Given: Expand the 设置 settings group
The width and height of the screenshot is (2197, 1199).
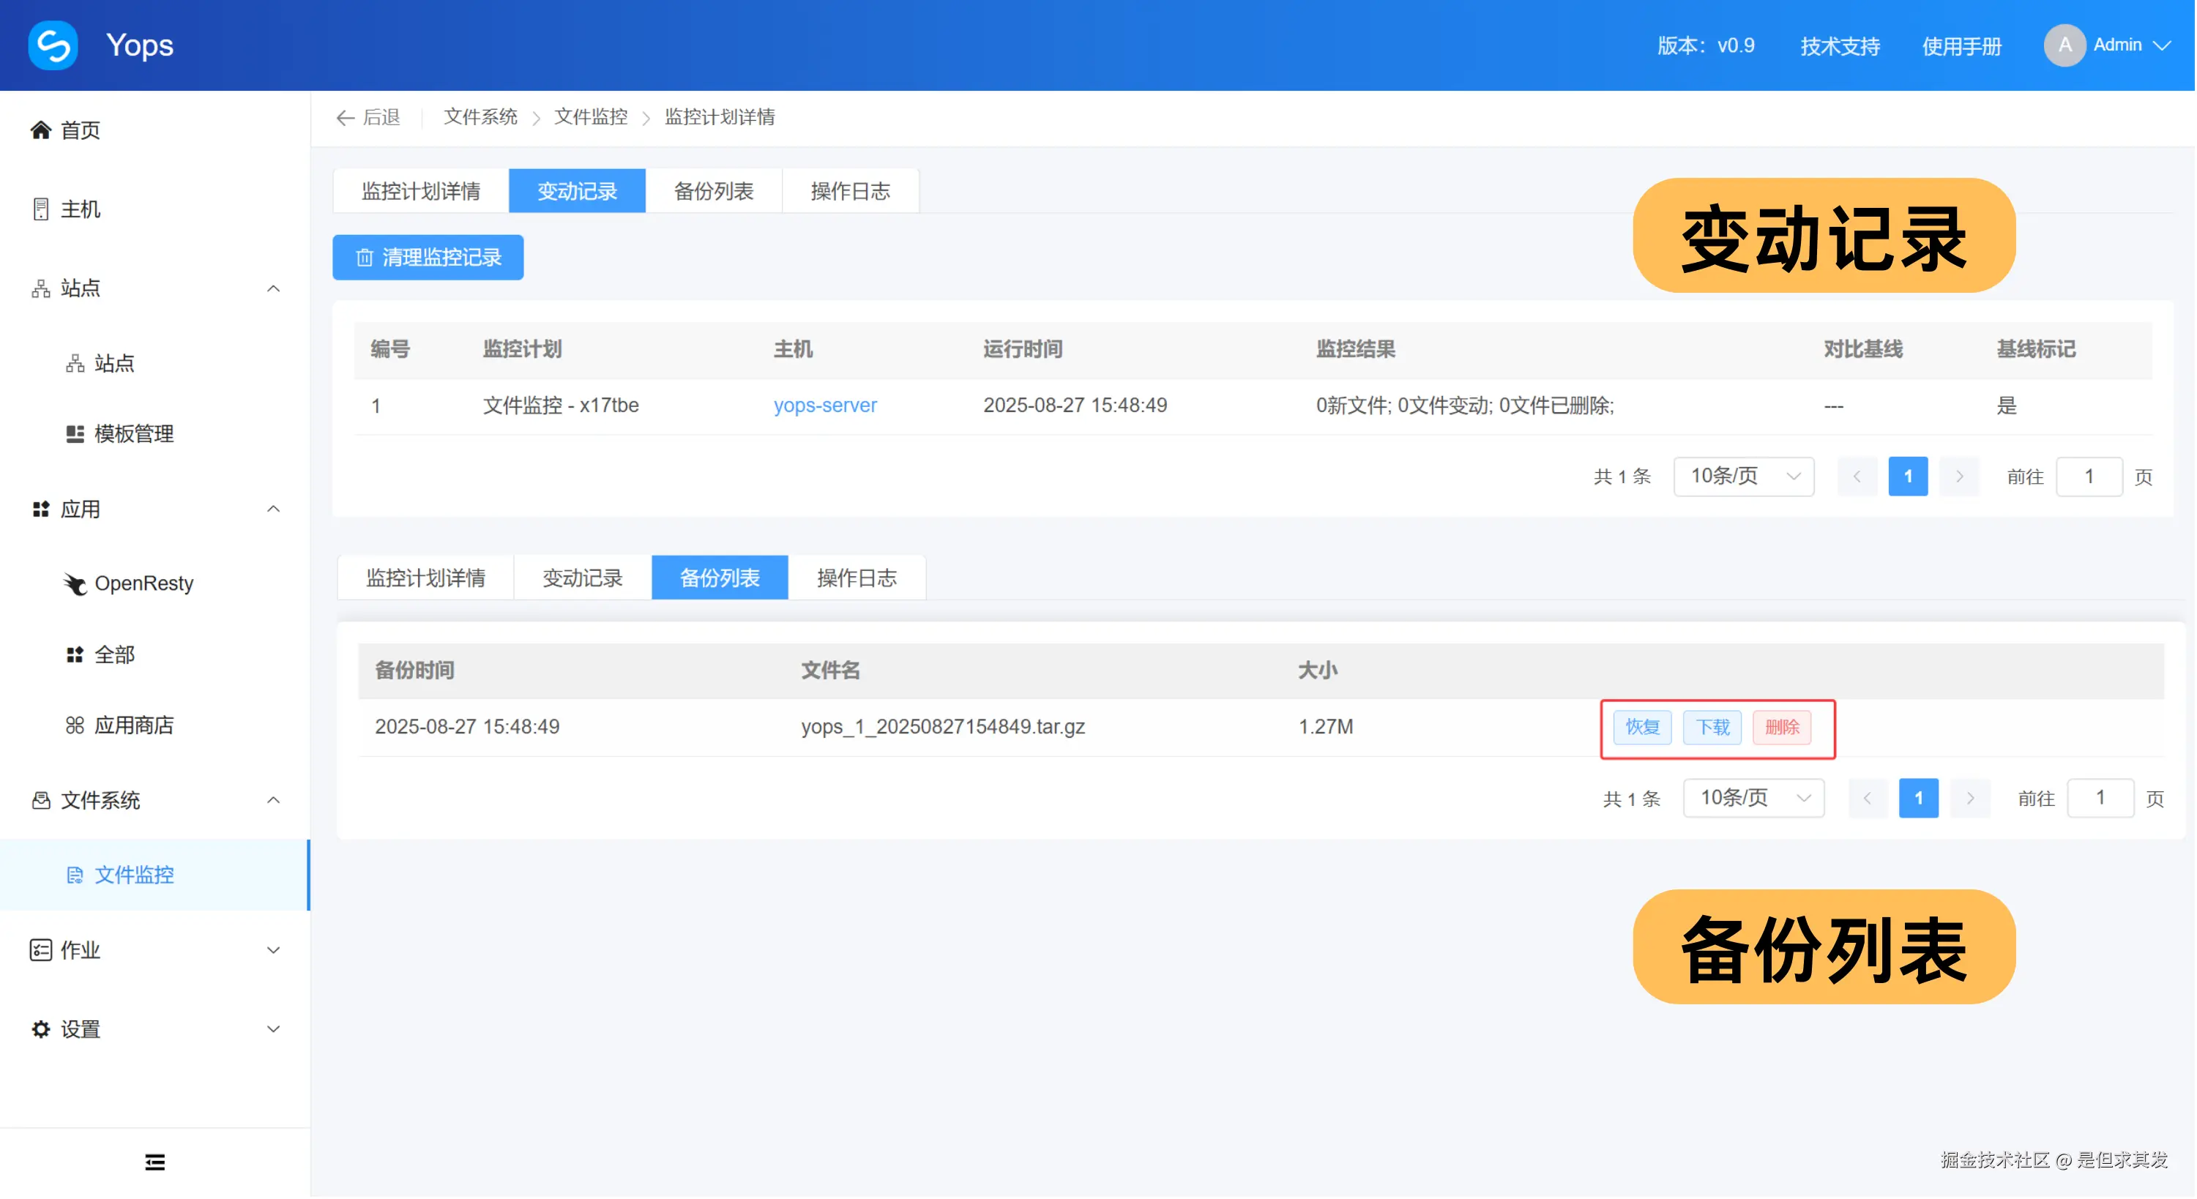Looking at the screenshot, I should (x=273, y=1029).
